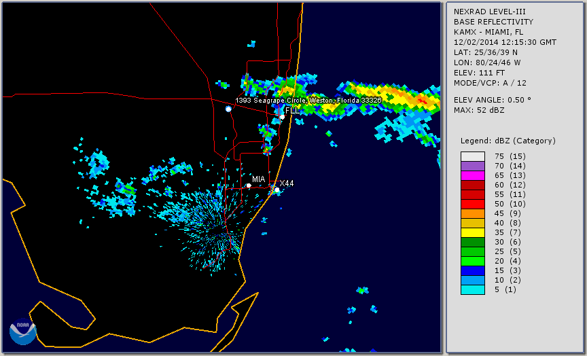Select the 35 dBZ yellow legend swatch
The width and height of the screenshot is (587, 356).
472,232
